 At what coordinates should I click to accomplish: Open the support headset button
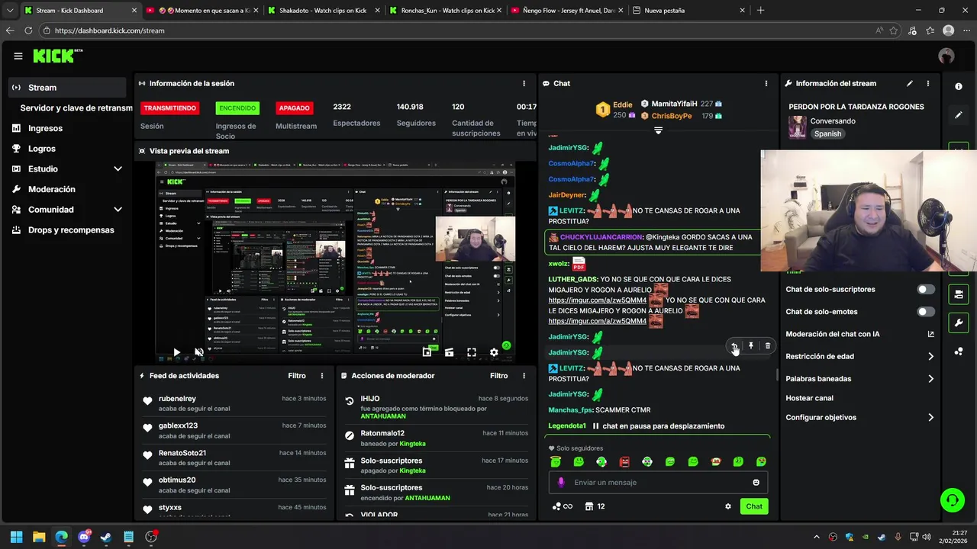pyautogui.click(x=952, y=500)
